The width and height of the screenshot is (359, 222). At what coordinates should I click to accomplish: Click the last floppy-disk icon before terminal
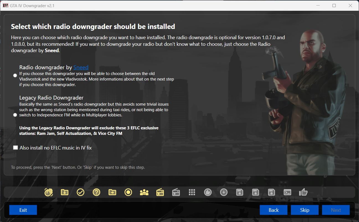[272, 192]
